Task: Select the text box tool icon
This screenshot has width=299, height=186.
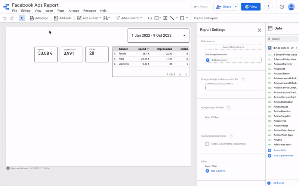Action: point(165,18)
